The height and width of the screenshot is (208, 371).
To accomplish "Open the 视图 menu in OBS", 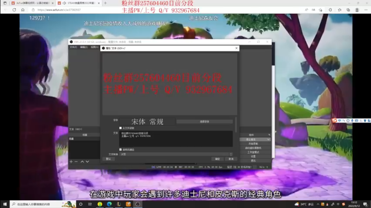I will click(95, 47).
